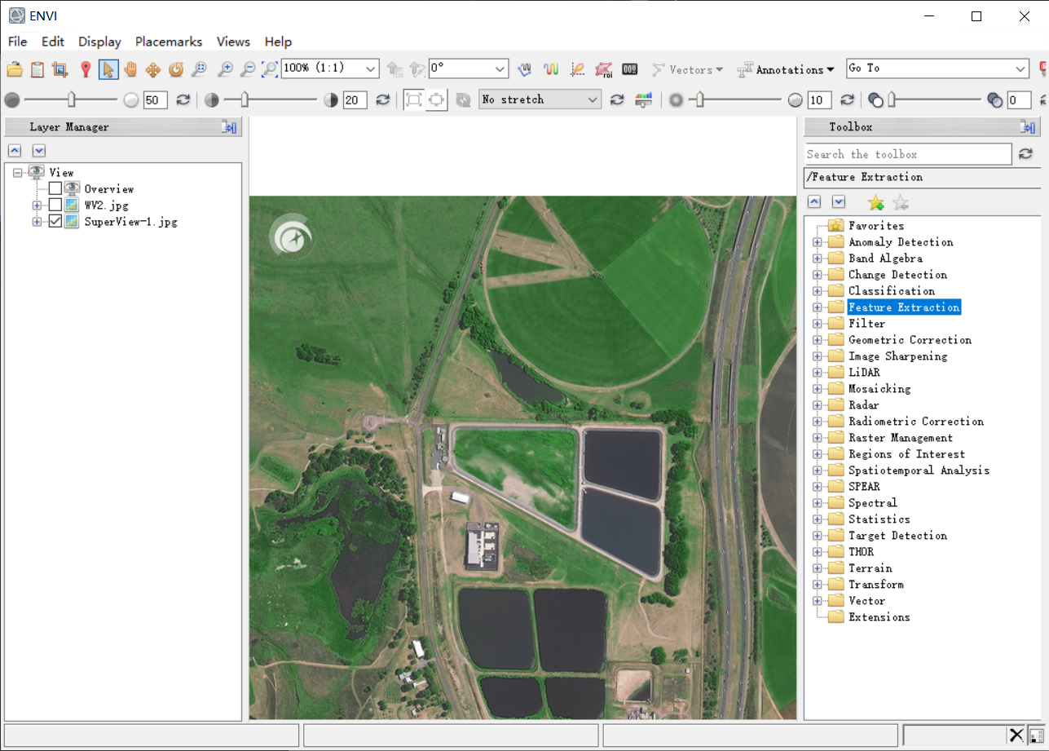The width and height of the screenshot is (1049, 751).
Task: Click the Annotations dropdown button
Action: [x=786, y=69]
